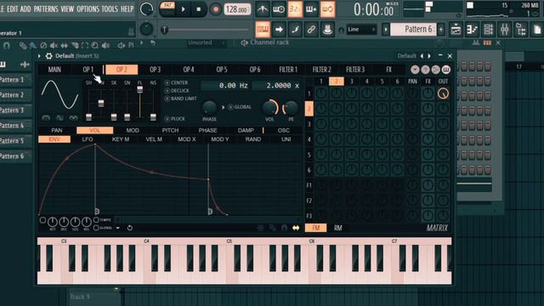Select the LFO editor tab
Viewport: 544px width, 306px height.
(x=88, y=139)
